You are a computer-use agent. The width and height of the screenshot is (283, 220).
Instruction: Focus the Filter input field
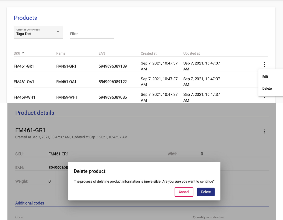point(92,34)
